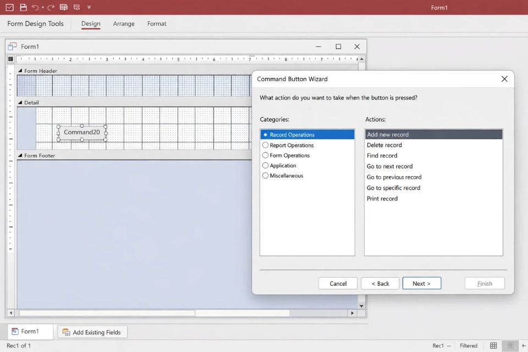Viewport: 528px width, 352px height.
Task: Click the Add Existing Fields button
Action: coord(92,332)
